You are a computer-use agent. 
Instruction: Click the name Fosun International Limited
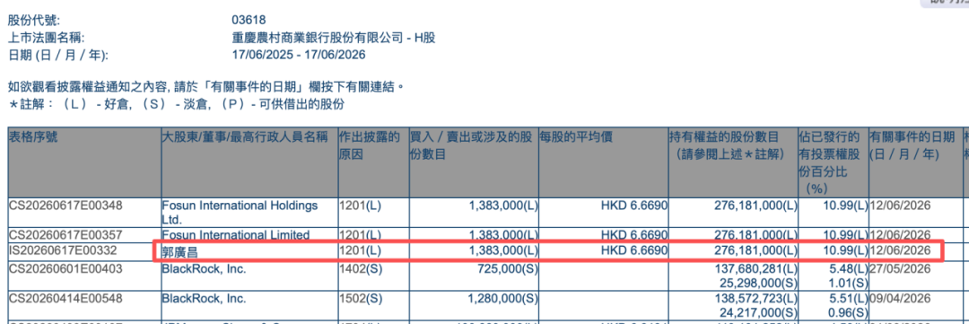(235, 234)
